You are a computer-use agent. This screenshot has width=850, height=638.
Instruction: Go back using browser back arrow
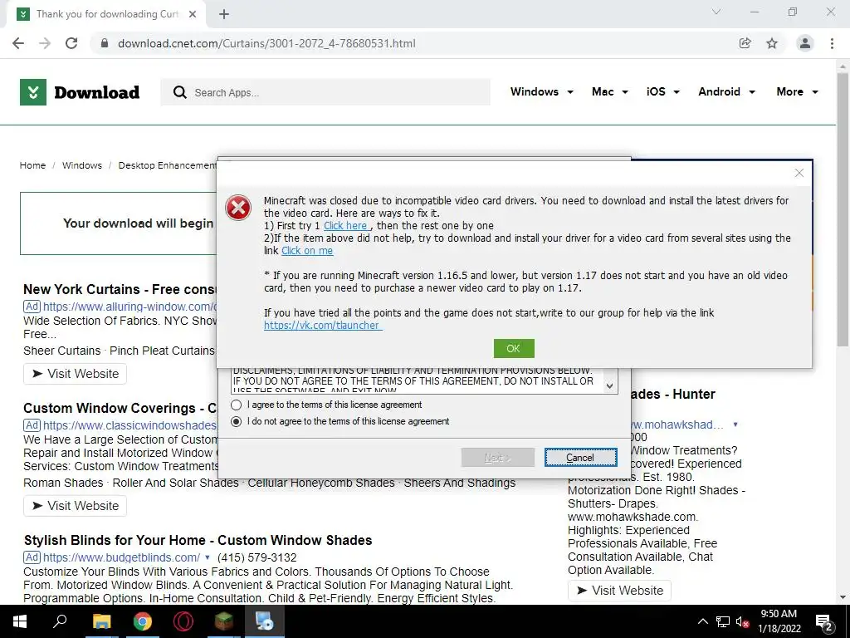point(18,43)
